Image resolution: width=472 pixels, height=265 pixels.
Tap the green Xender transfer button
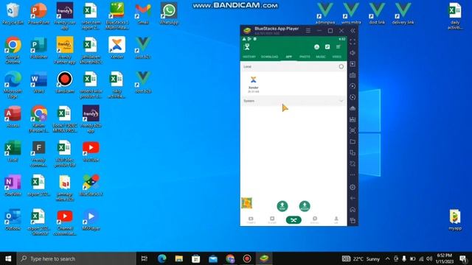click(x=294, y=220)
